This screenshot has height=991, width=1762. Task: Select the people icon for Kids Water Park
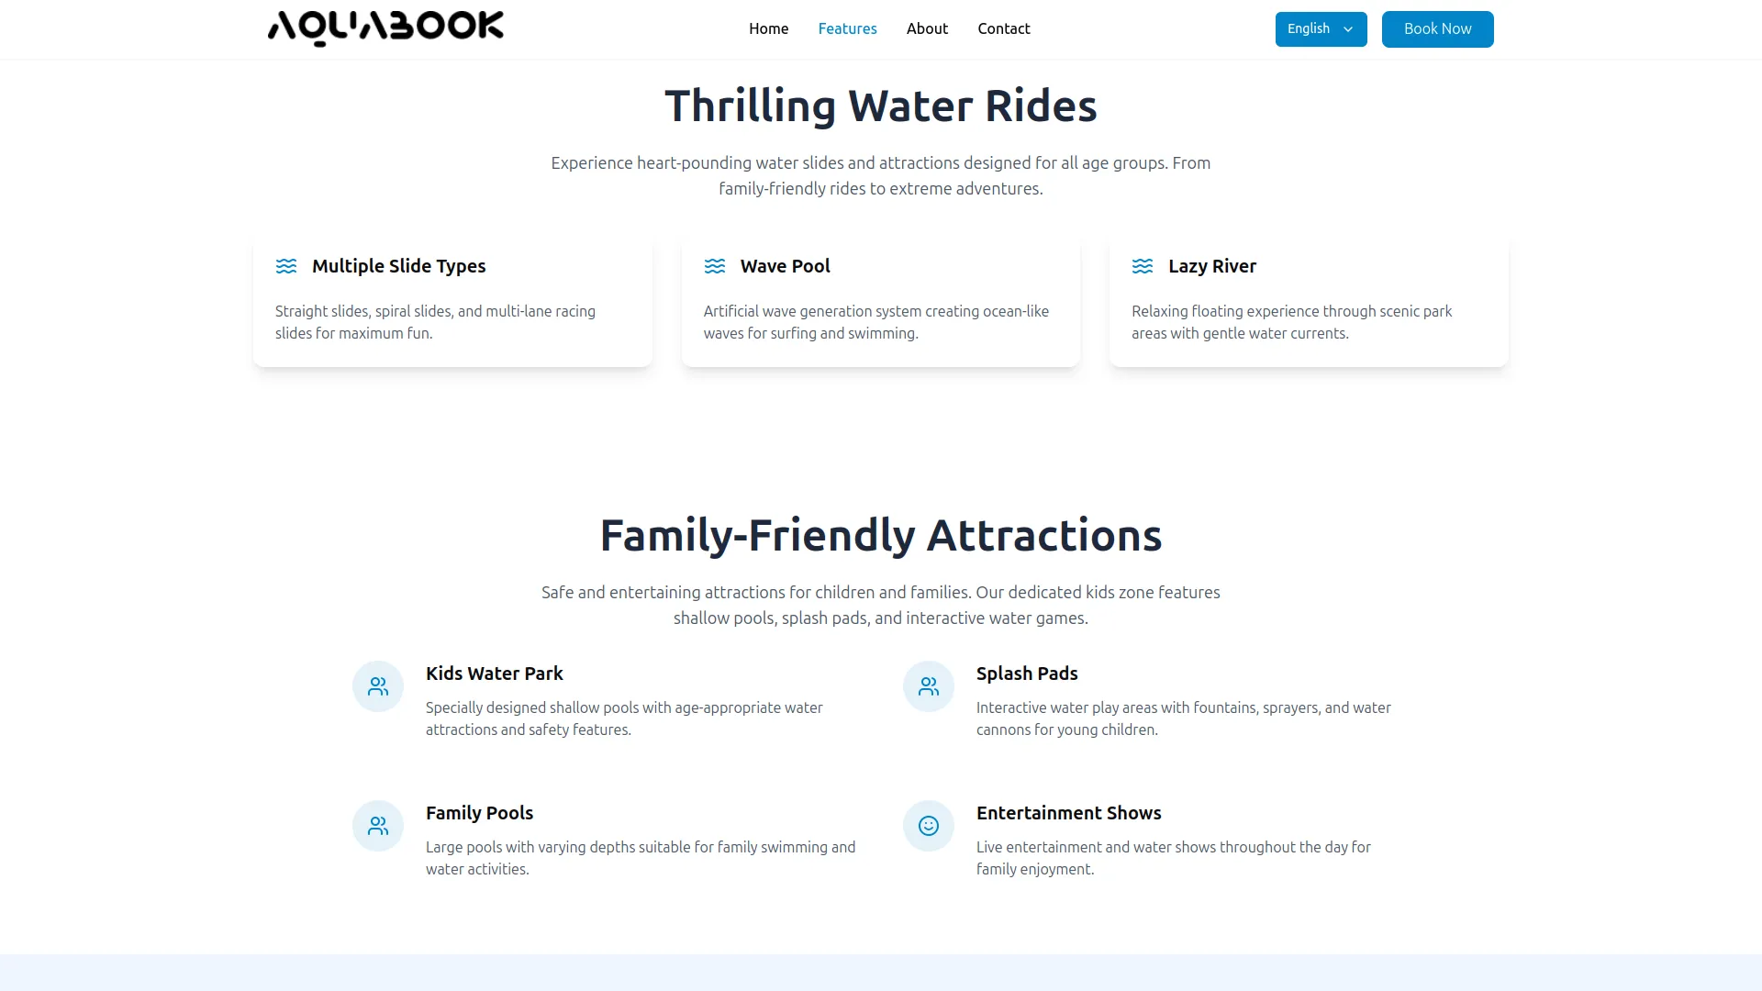377,685
